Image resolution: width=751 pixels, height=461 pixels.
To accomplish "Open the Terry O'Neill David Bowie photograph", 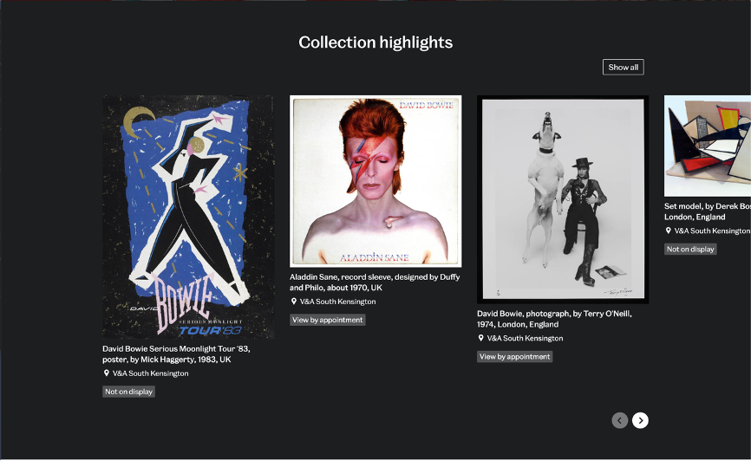I will point(563,199).
